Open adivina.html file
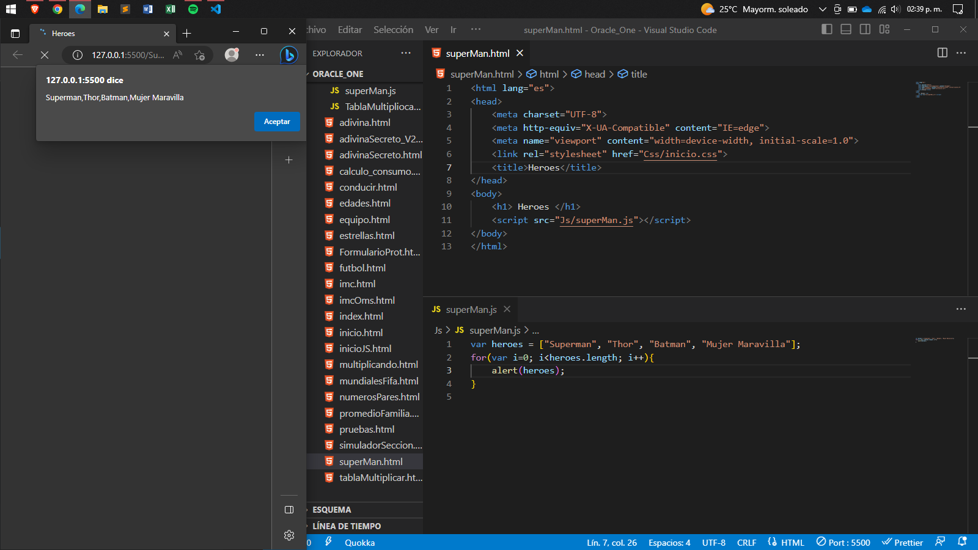Viewport: 978px width, 550px height. (x=365, y=123)
